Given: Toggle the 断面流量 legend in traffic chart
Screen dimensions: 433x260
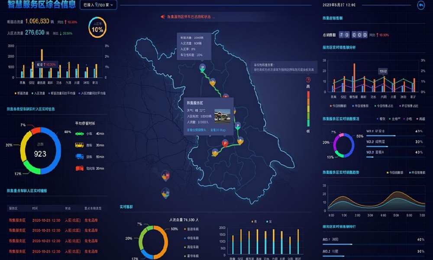Looking at the screenshot, I should click(x=22, y=94).
